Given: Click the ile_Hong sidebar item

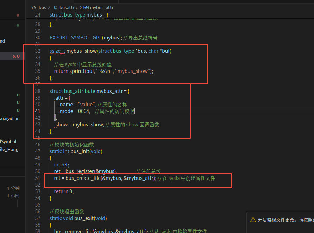Looking at the screenshot, I should pos(9,150).
